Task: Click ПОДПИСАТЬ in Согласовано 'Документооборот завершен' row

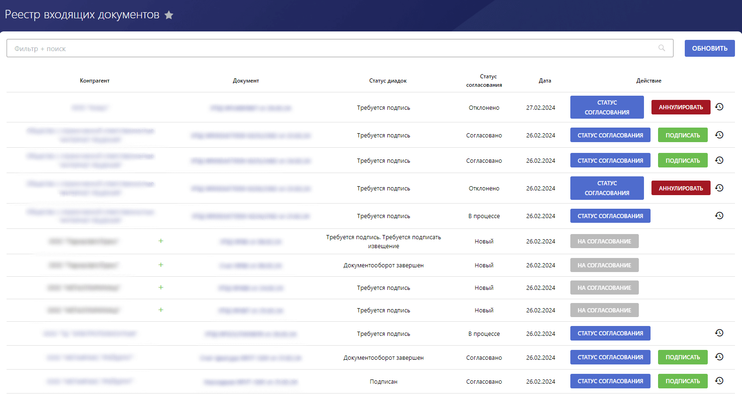Action: 682,357
